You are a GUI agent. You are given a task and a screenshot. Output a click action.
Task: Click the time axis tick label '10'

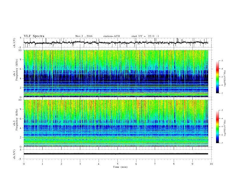click(x=211, y=164)
